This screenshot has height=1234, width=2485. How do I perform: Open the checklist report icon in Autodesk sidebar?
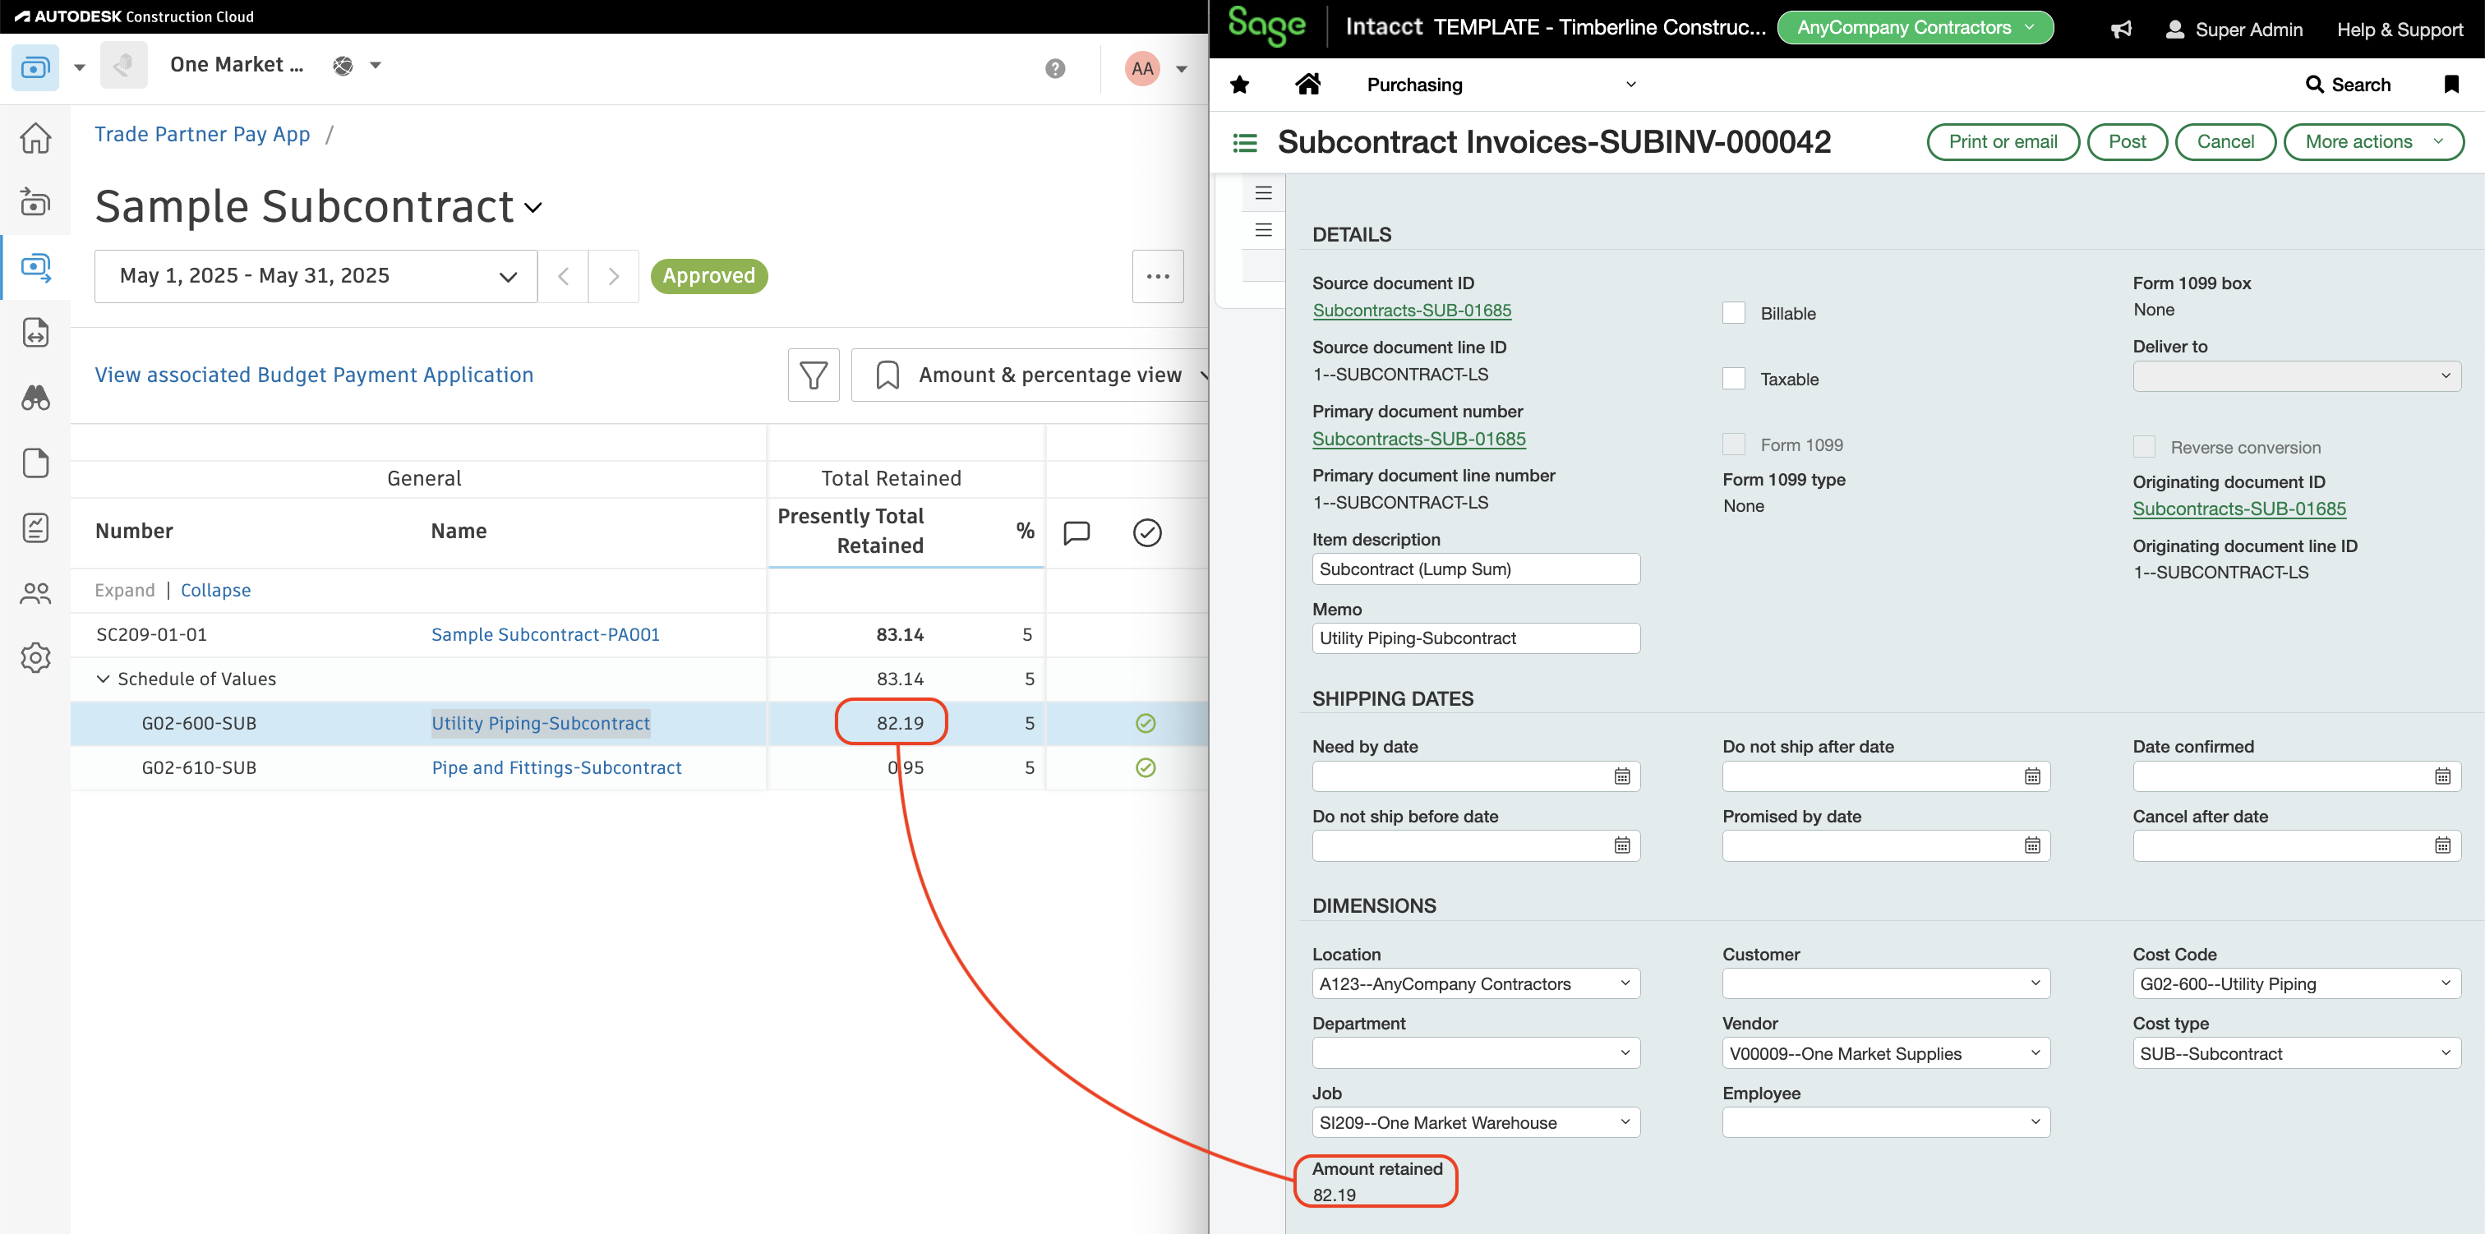(35, 527)
